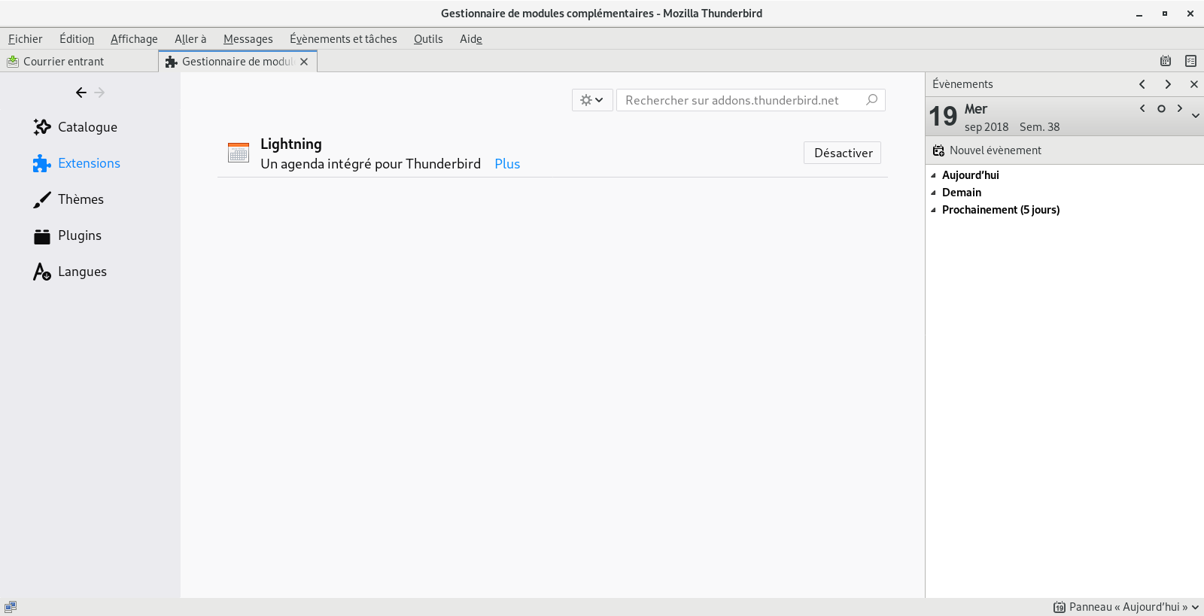Jump to today with circle button
The width and height of the screenshot is (1204, 616).
click(1161, 108)
